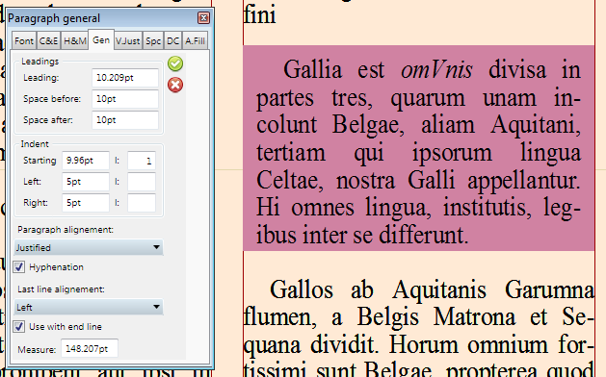Viewport: 606px width, 377px height.
Task: Click the Space before input field
Action: pos(125,99)
